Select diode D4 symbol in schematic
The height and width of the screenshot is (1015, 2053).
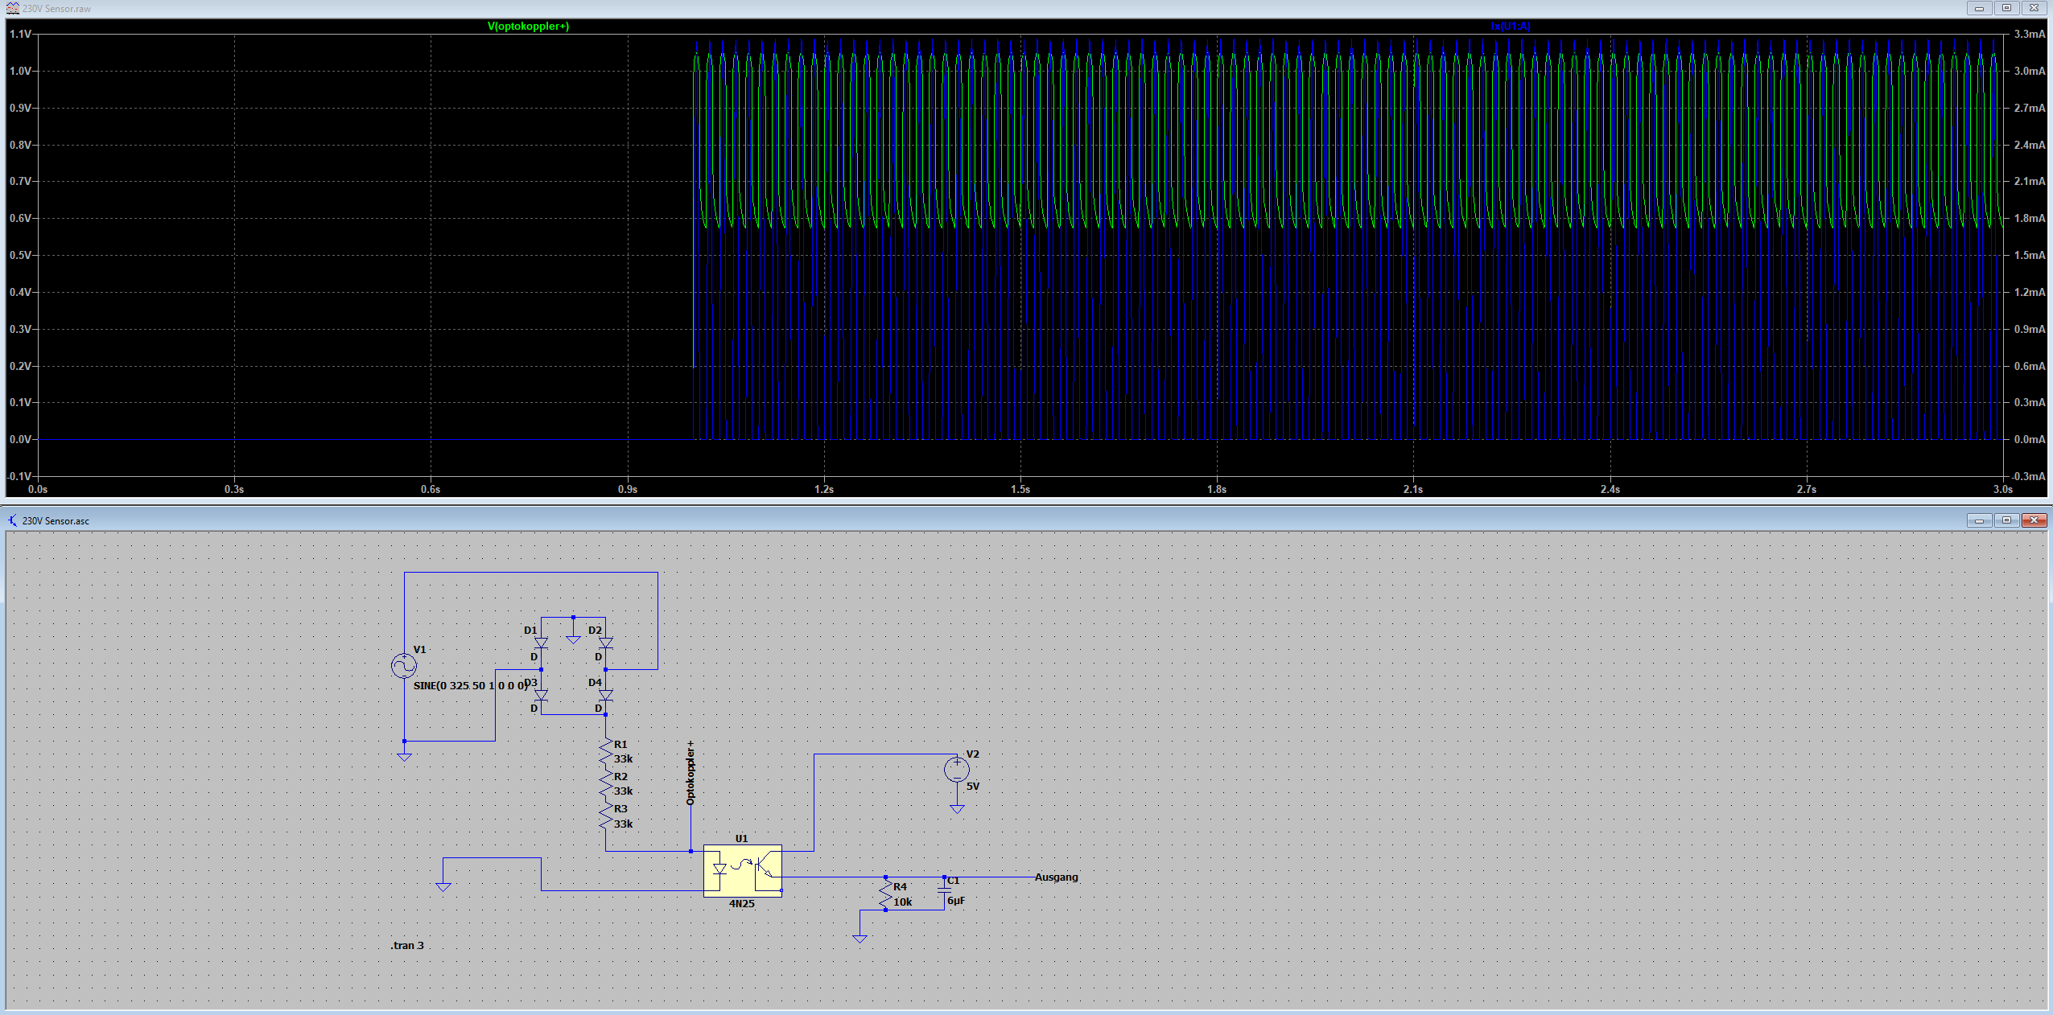(605, 695)
